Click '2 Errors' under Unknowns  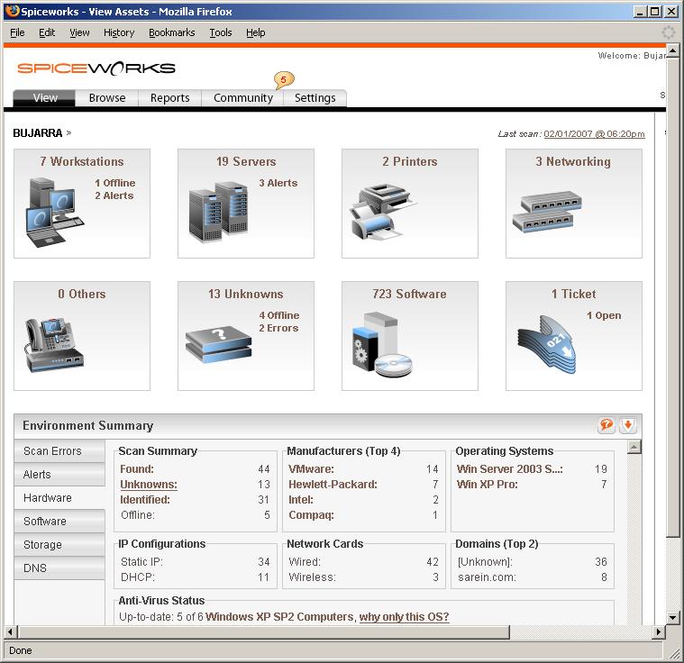[278, 328]
